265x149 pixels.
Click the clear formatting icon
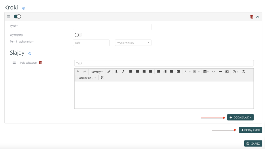point(244,72)
